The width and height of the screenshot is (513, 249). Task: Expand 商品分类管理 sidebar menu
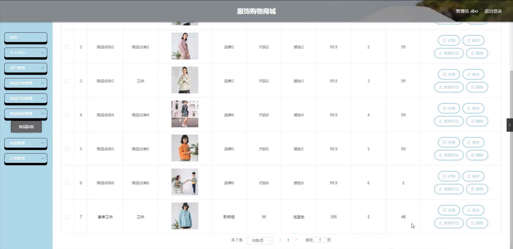pyautogui.click(x=26, y=83)
